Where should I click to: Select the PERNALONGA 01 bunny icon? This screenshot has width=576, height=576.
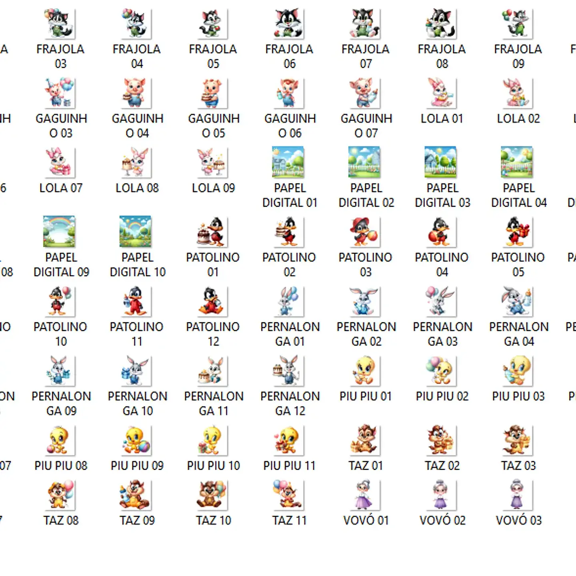tap(289, 301)
